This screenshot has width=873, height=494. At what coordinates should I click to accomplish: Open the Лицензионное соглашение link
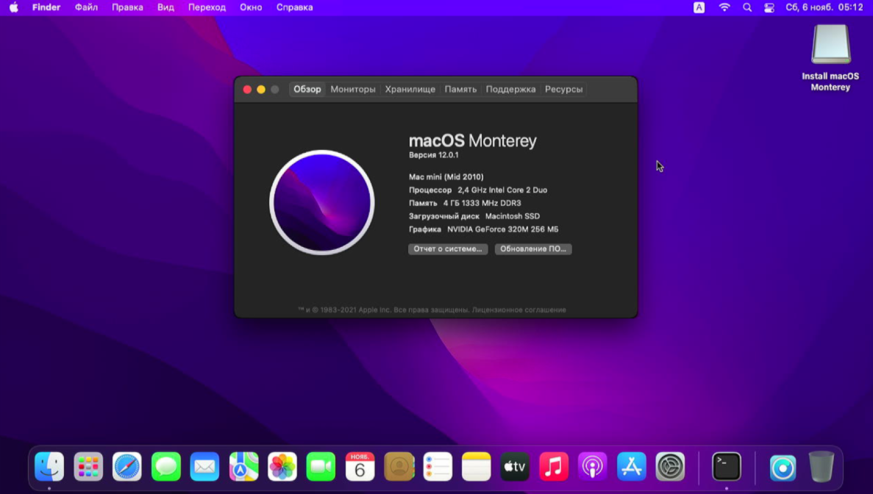[519, 310]
